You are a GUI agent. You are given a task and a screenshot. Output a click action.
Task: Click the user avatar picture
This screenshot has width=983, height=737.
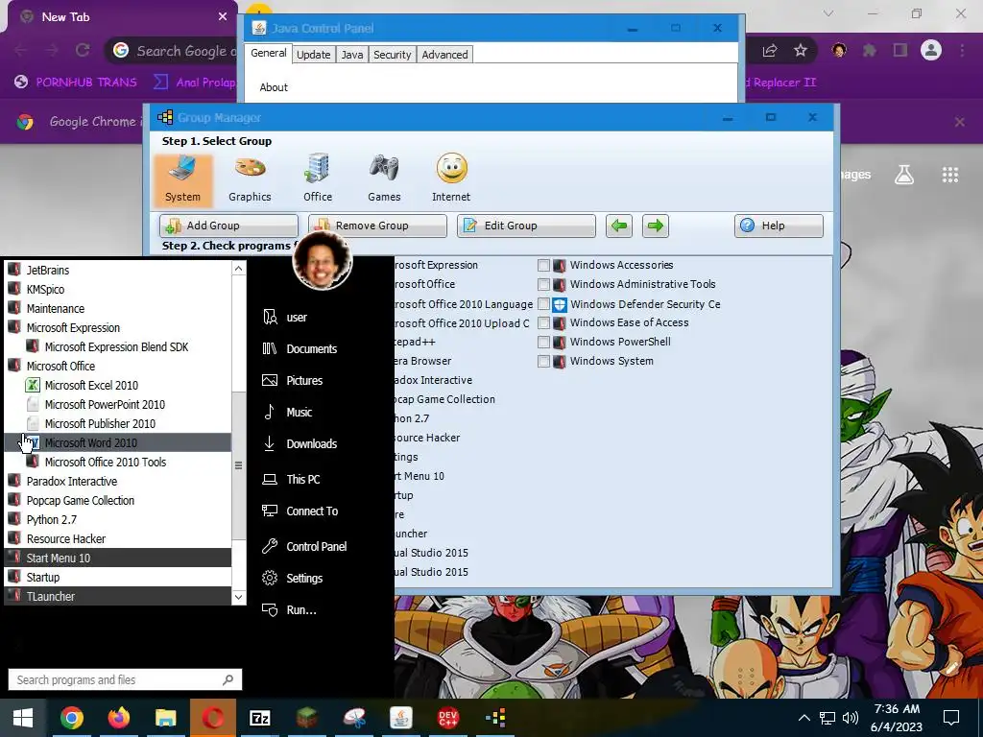pos(323,260)
